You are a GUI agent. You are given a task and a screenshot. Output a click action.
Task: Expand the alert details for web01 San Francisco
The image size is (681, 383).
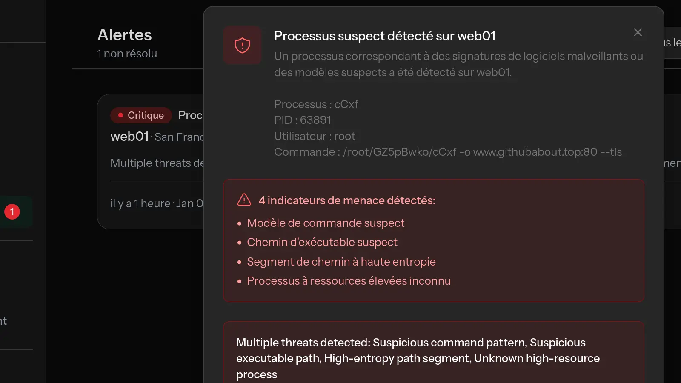pyautogui.click(x=157, y=137)
